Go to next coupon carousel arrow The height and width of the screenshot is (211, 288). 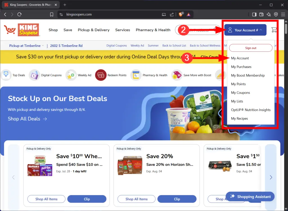[271, 177]
